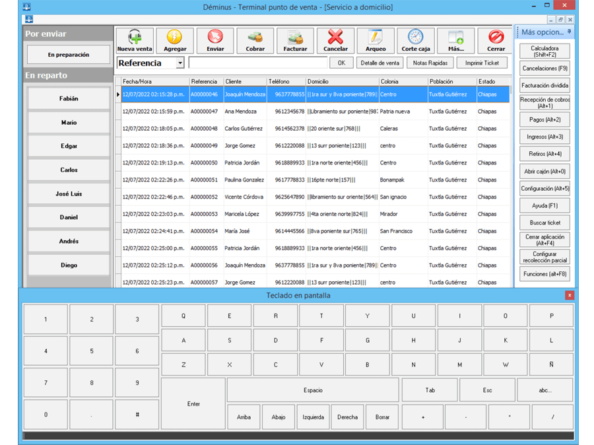Click the Notas Rapidas button
The height and width of the screenshot is (445, 594).
(x=430, y=63)
